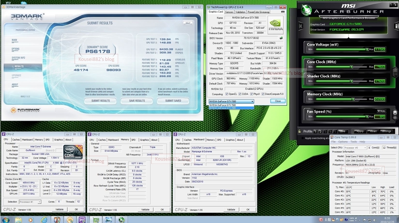The width and height of the screenshot is (399, 223).
Task: Click Apply button in Afterburner
Action: [x=360, y=131]
